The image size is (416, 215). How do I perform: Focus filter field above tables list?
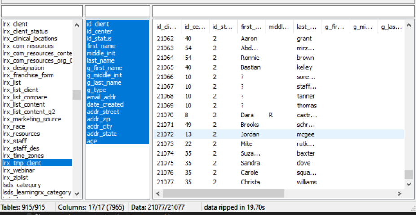point(42,11)
